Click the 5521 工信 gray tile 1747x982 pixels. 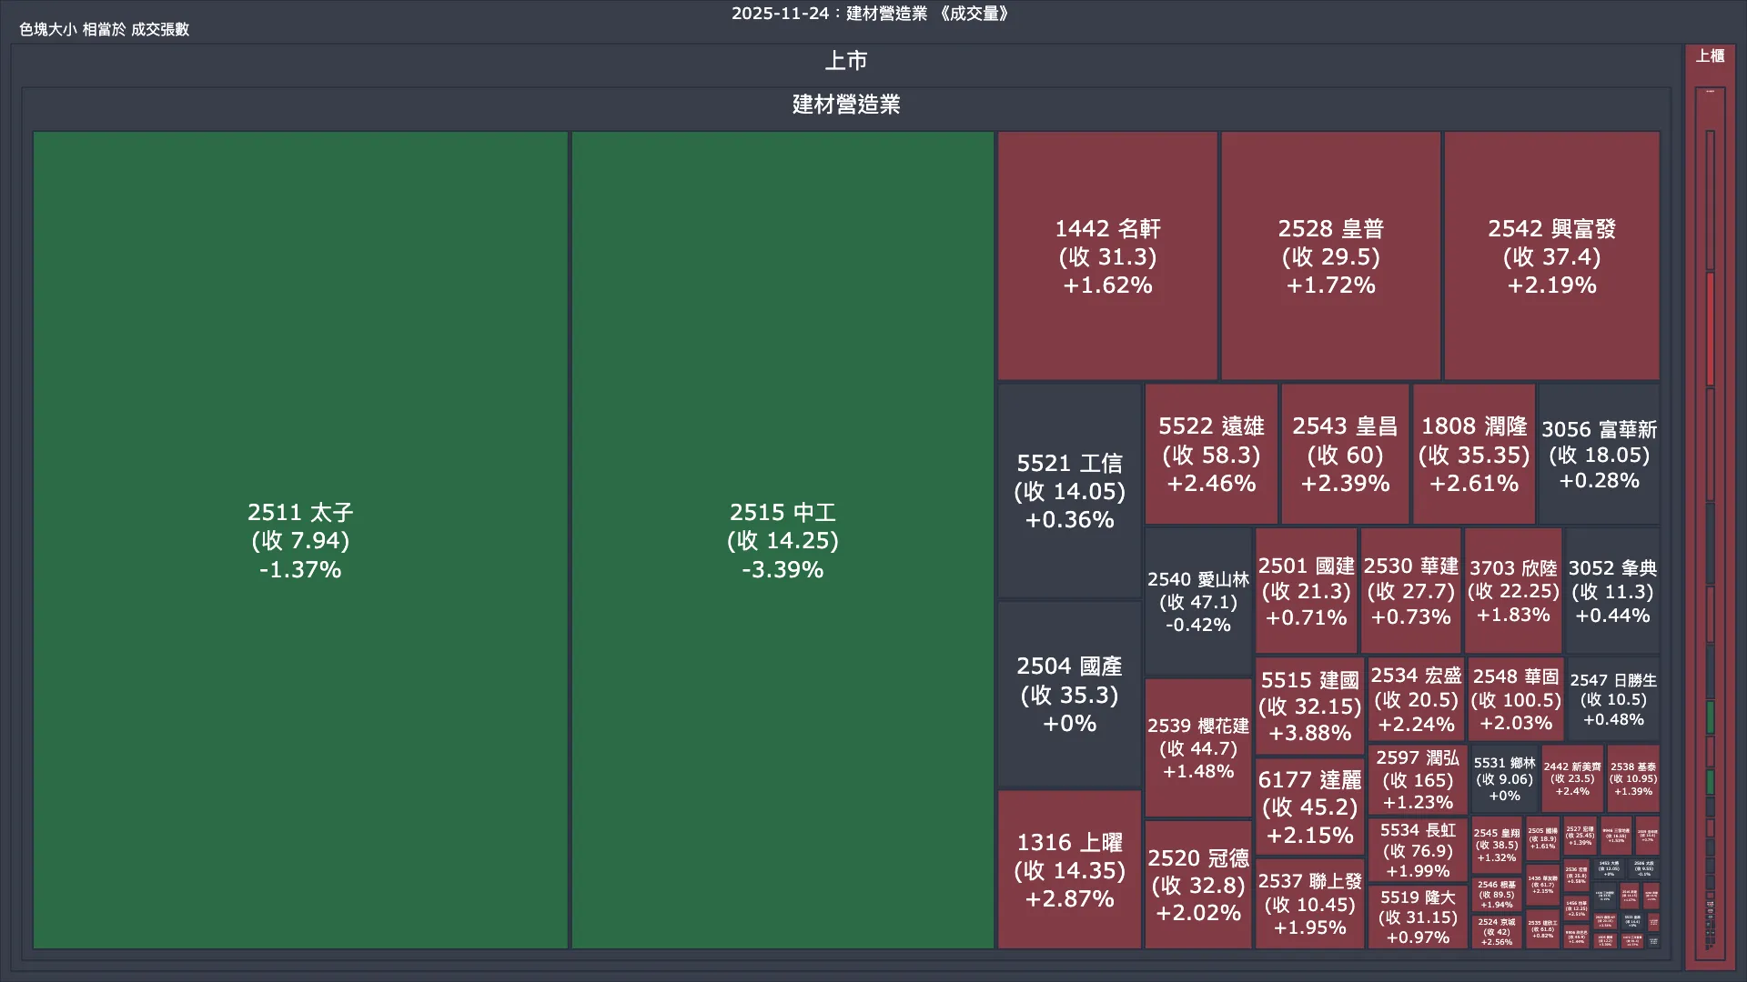tap(1069, 491)
